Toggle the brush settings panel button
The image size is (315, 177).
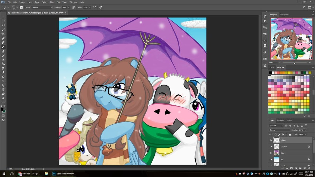tap(21, 7)
